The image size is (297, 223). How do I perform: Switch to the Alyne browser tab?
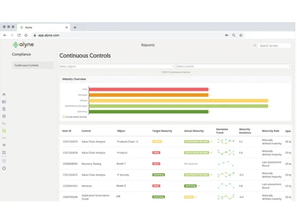point(43,27)
